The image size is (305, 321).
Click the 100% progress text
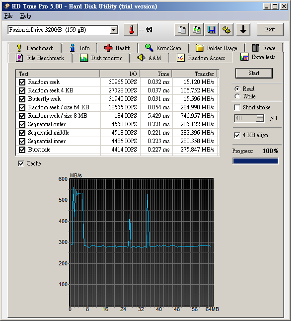(x=270, y=151)
